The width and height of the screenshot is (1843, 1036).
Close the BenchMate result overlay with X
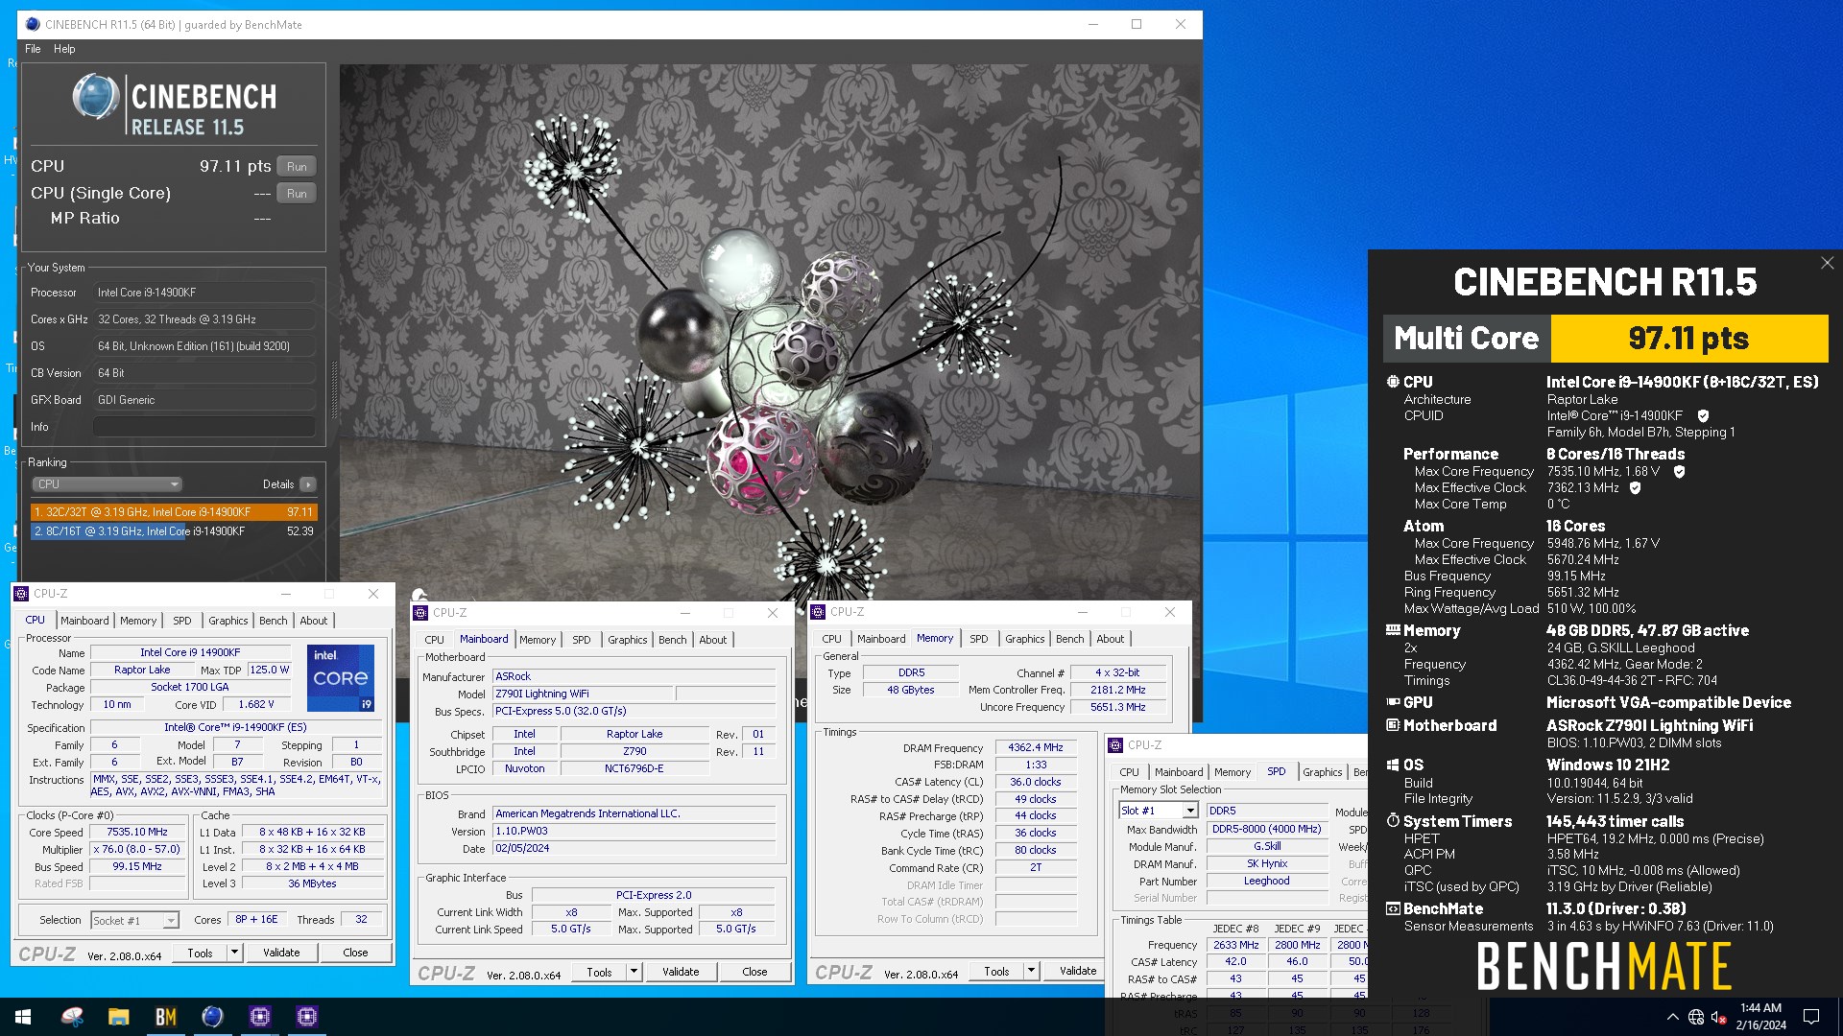tap(1827, 263)
